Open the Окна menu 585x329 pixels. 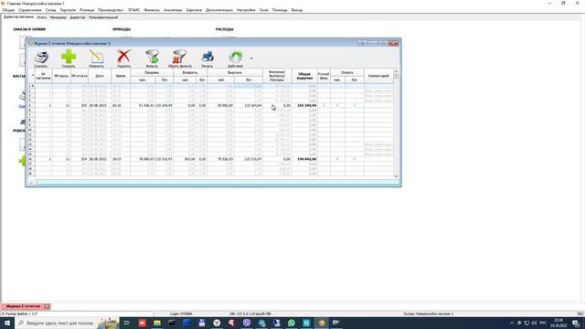click(x=264, y=10)
